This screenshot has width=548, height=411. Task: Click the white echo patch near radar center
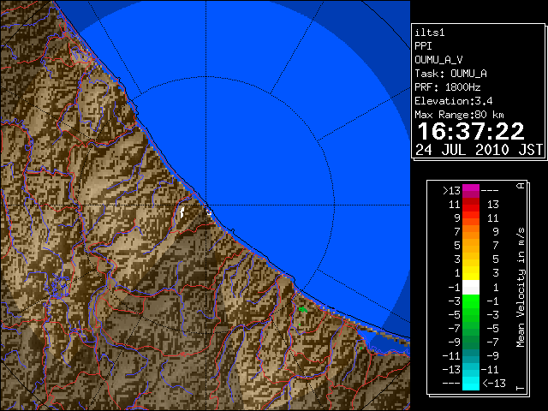click(x=182, y=212)
